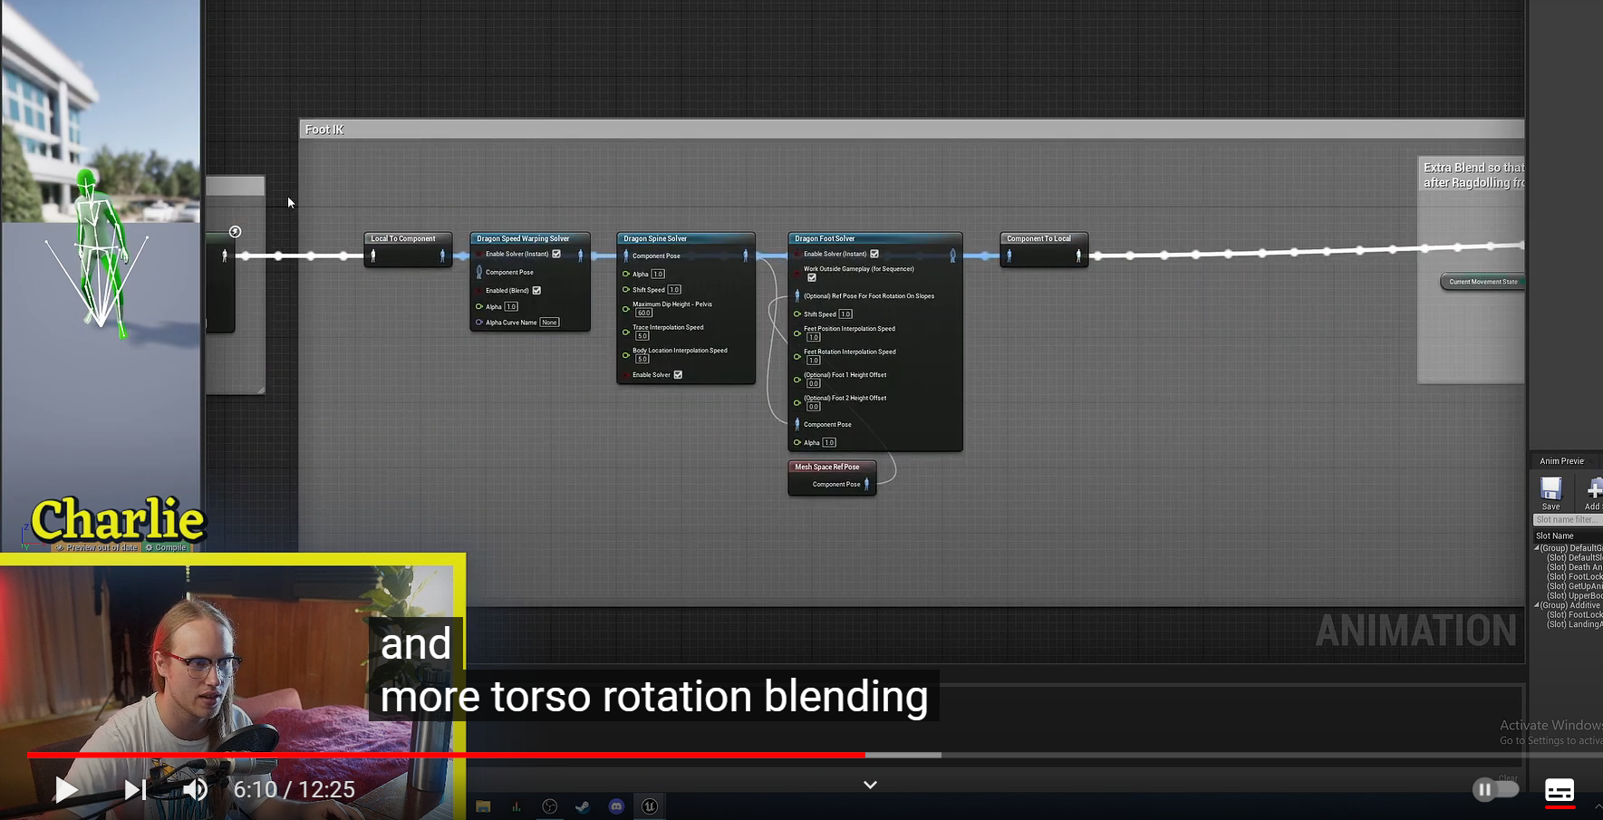The height and width of the screenshot is (820, 1603).
Task: Click Component Pose input pin on Speed Warping Solver
Action: [479, 272]
